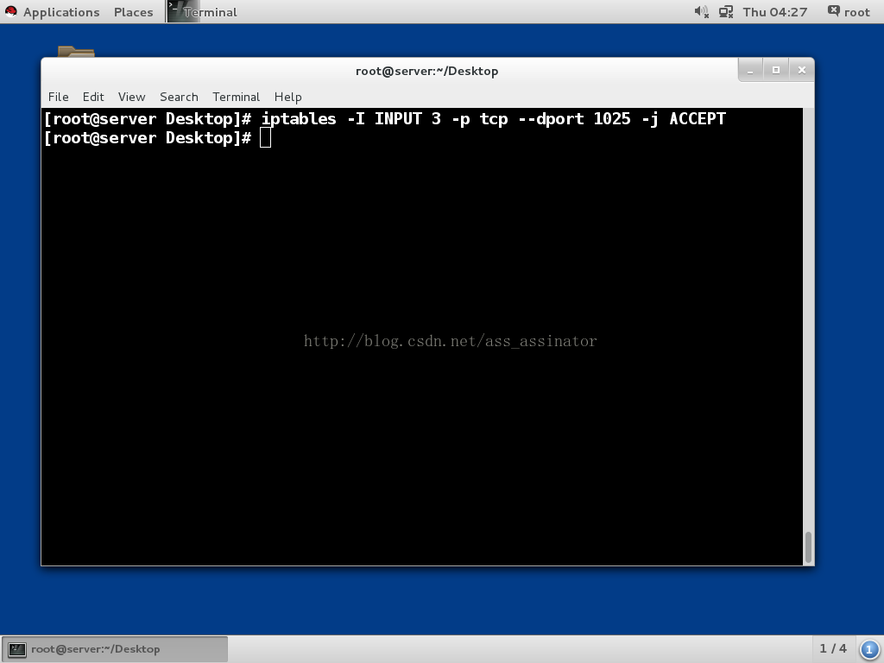Click the root@server:~/Desktop window title bar

pyautogui.click(x=426, y=71)
